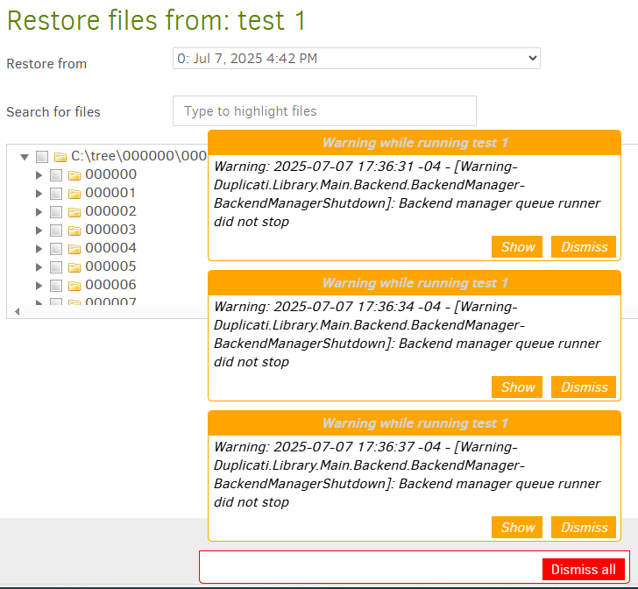Screen dimensions: 638x589
Task: Select the 000000 folder name
Action: tap(110, 174)
